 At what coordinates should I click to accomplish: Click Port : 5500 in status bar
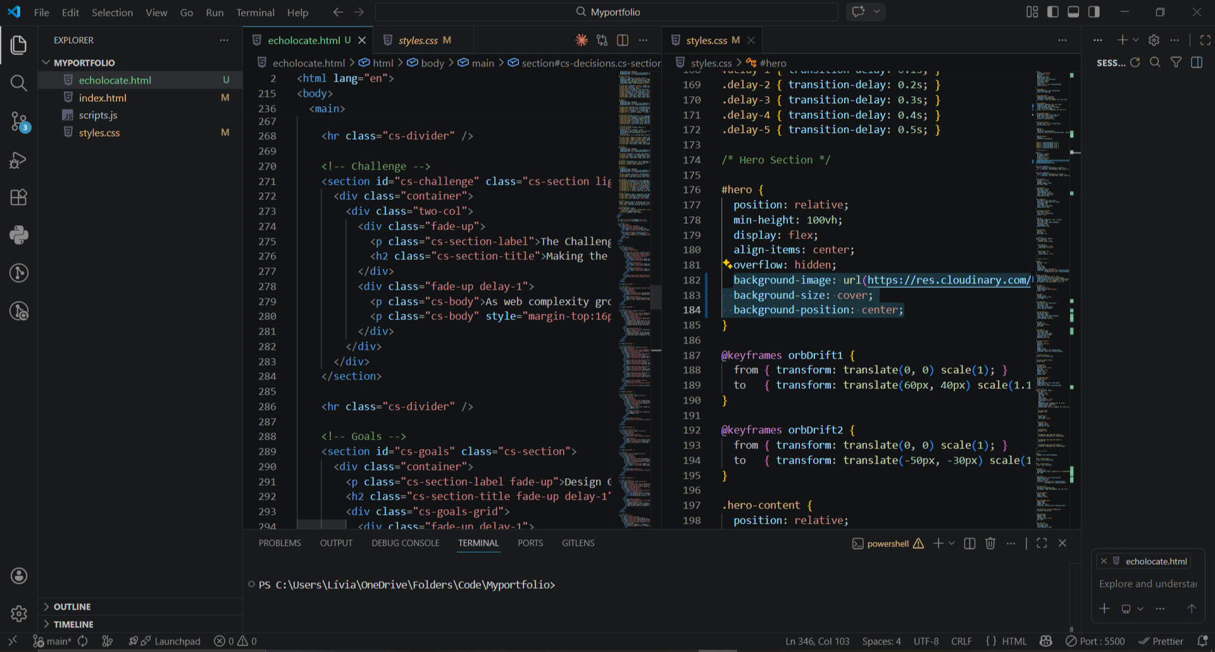[x=1095, y=641]
